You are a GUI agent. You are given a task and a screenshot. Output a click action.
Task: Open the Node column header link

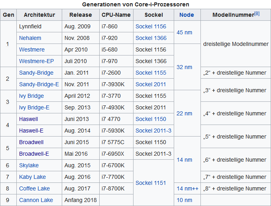(x=187, y=15)
